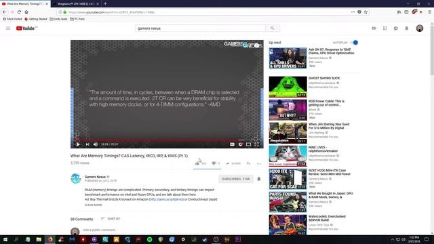Open YouTube notifications bell in the header
Image resolution: width=434 pixels, height=244 pixels.
pos(407,28)
